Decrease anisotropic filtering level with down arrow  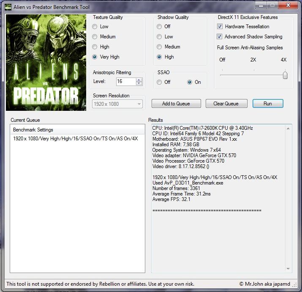139,83
